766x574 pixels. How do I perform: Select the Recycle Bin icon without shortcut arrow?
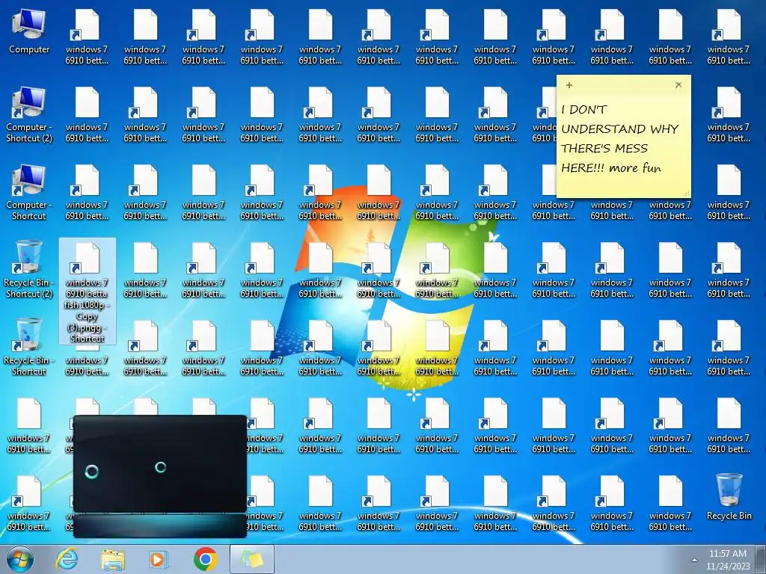(729, 497)
